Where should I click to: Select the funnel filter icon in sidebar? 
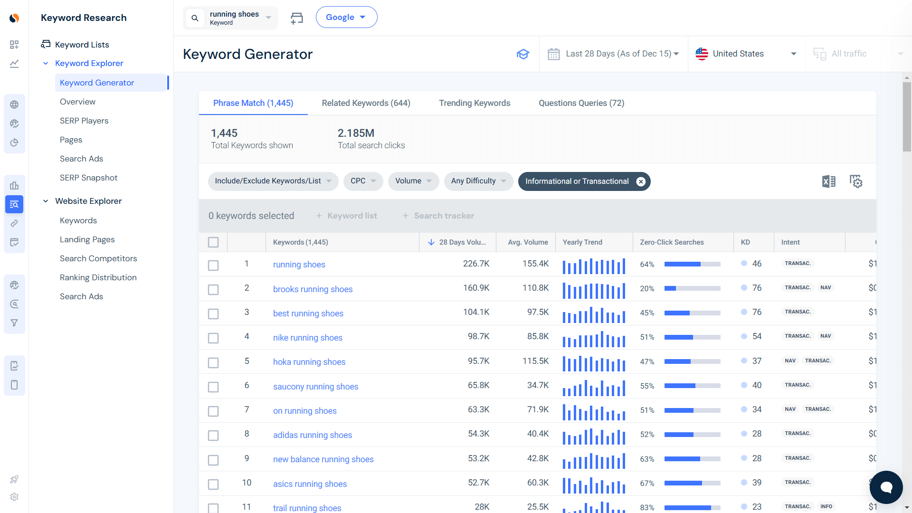14,323
